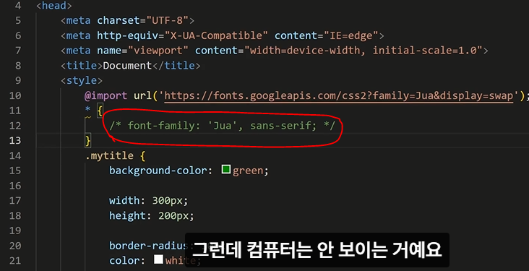Click the closing brace on line 13
Screen dimensions: 529x271
point(88,140)
